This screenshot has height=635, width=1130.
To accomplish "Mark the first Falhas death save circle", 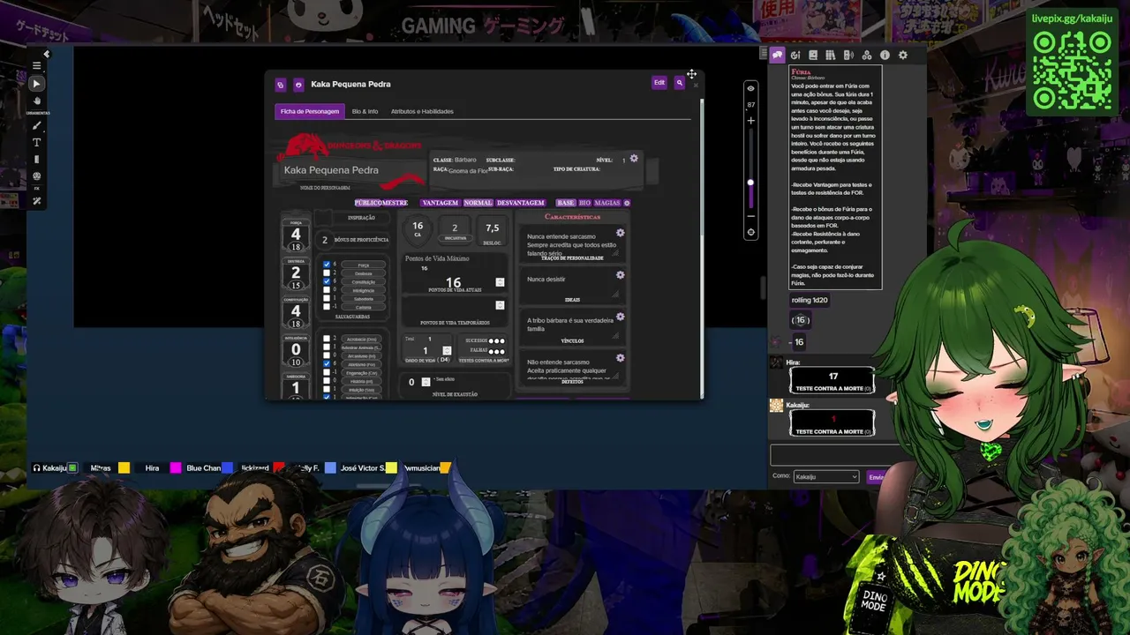I will click(x=493, y=351).
